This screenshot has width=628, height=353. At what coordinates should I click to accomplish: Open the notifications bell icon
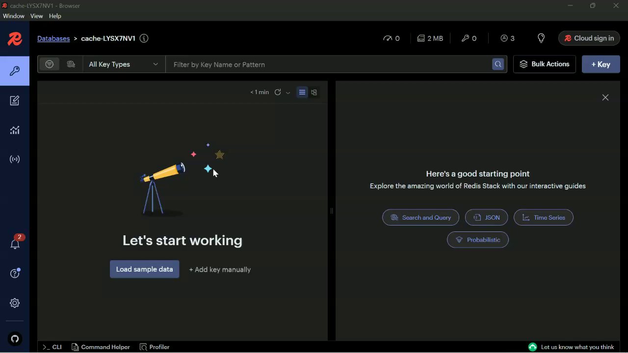point(15,244)
